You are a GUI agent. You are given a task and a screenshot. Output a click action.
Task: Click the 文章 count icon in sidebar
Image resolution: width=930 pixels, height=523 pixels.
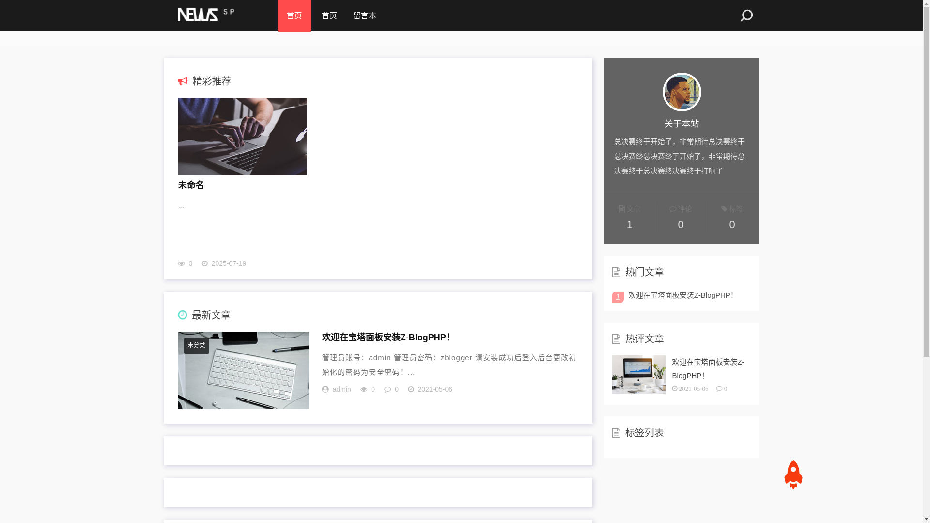click(x=622, y=209)
